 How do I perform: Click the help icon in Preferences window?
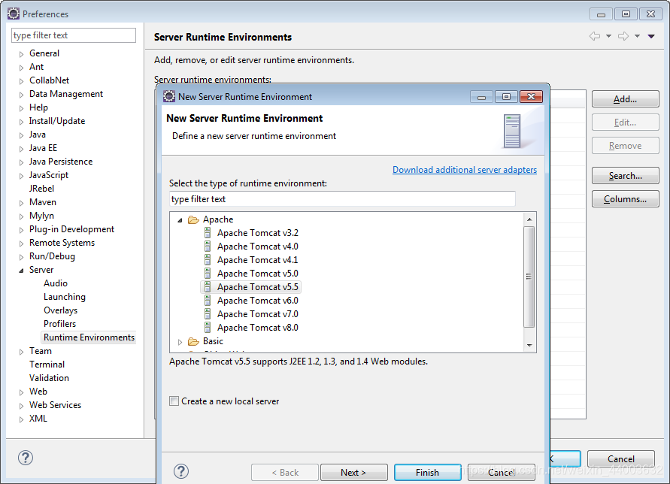click(26, 458)
